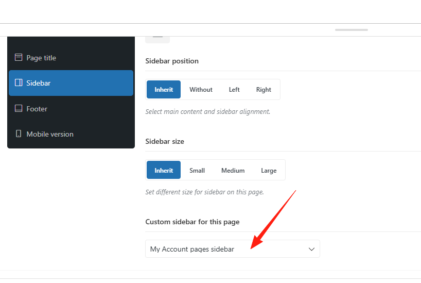The height and width of the screenshot is (283, 421).
Task: Go to Mobile version settings tab
Action: click(x=50, y=134)
